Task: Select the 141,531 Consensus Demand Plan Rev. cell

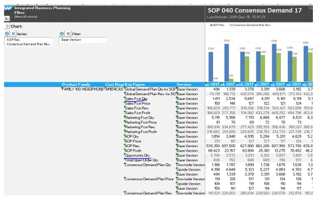Action: [x=214, y=193]
